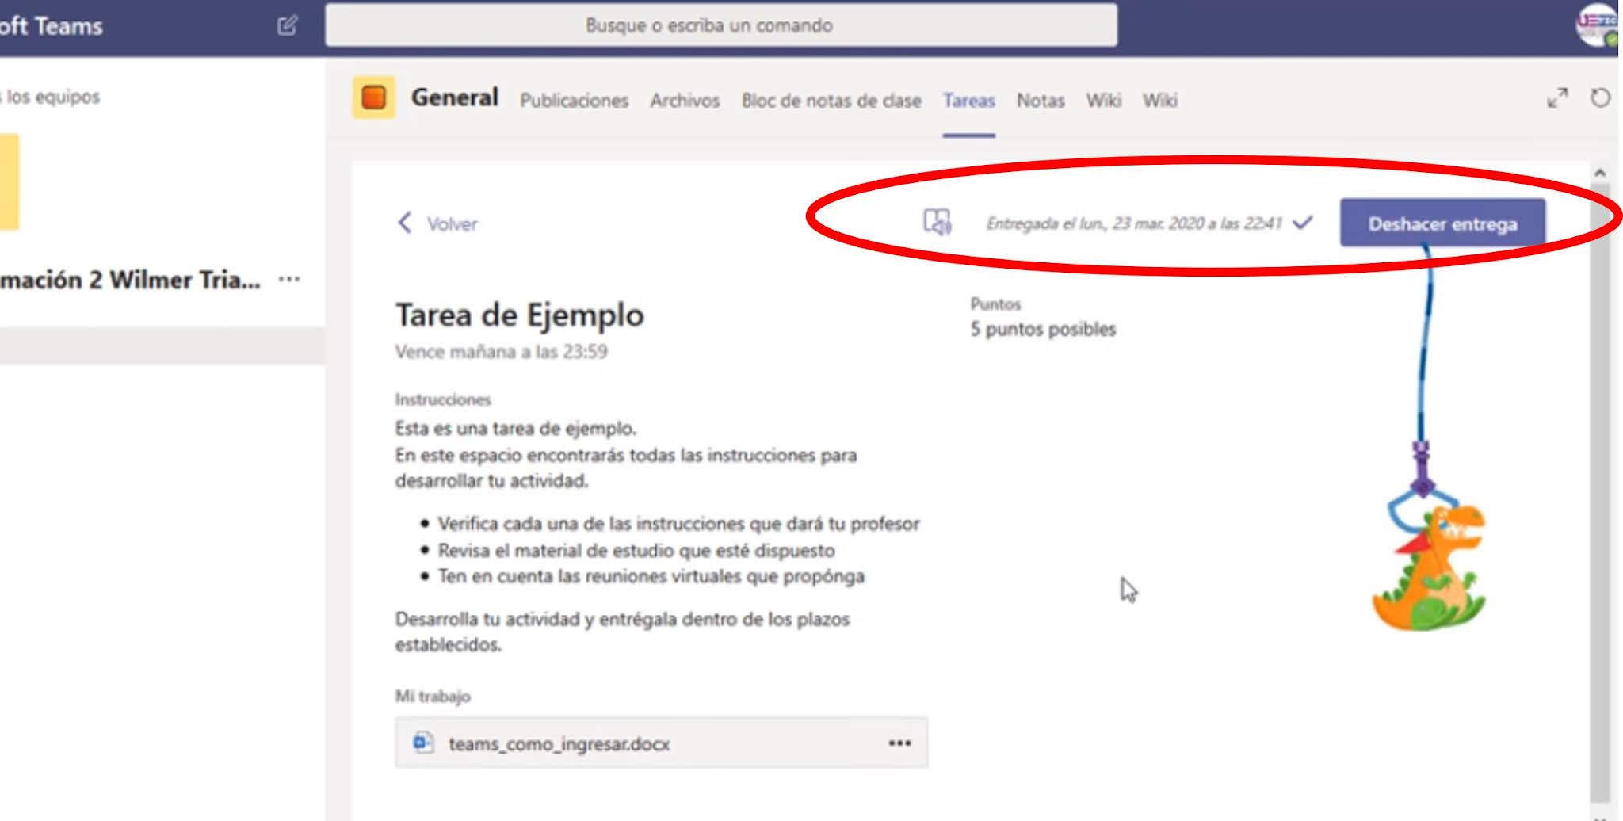Open the second Wiki tab
The width and height of the screenshot is (1623, 821).
(x=1159, y=101)
